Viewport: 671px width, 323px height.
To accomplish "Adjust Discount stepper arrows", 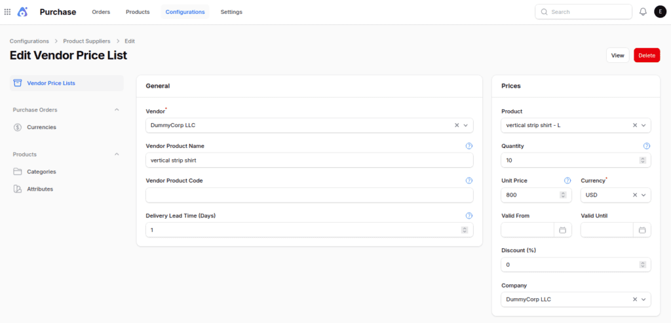I will (642, 265).
